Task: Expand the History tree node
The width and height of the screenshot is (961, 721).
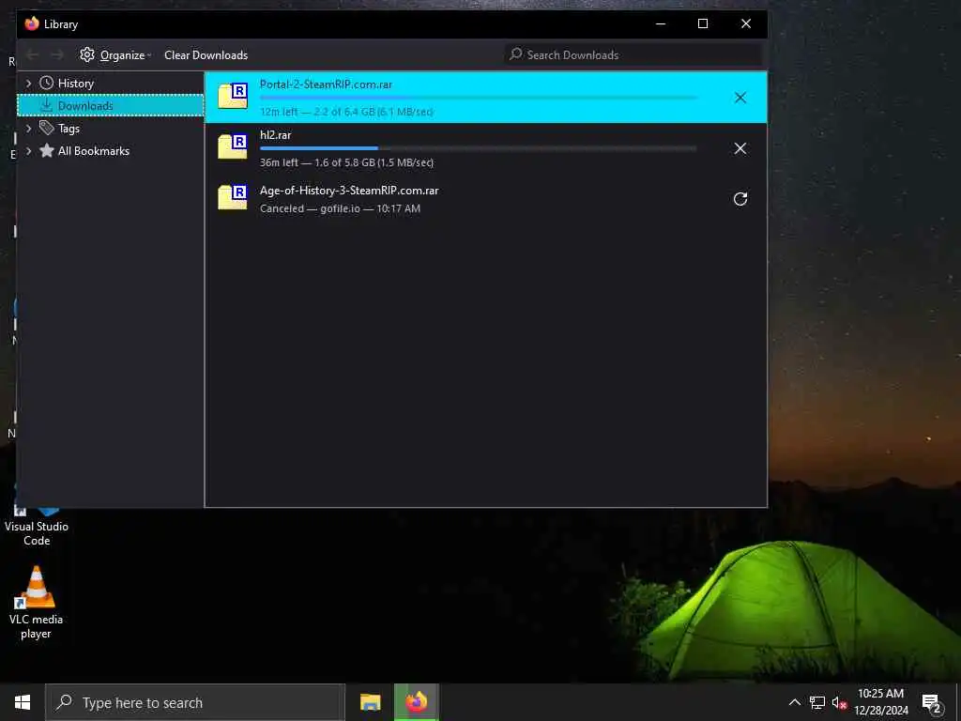Action: pyautogui.click(x=28, y=83)
